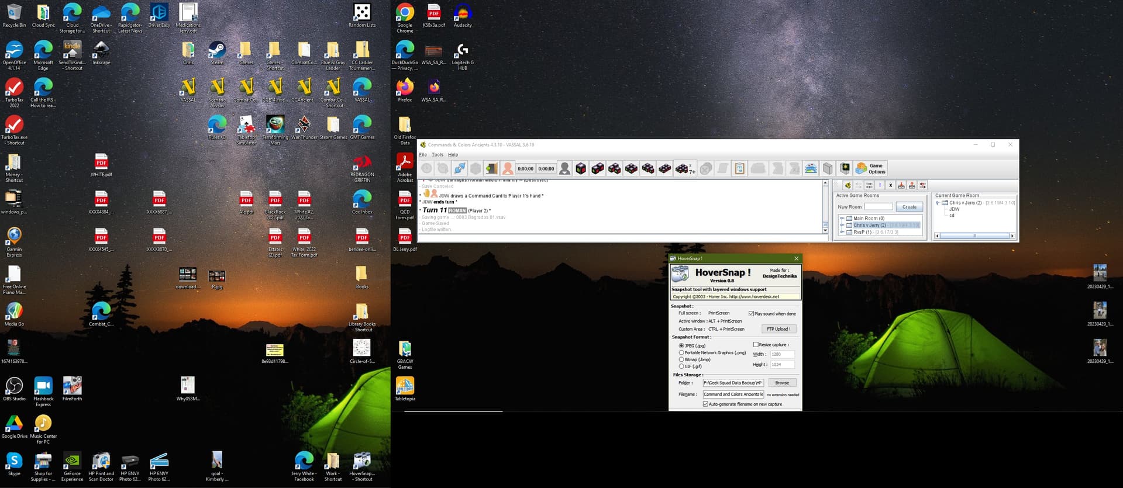Open the Inkscape desktop icon
This screenshot has width=1123, height=488.
[x=101, y=53]
